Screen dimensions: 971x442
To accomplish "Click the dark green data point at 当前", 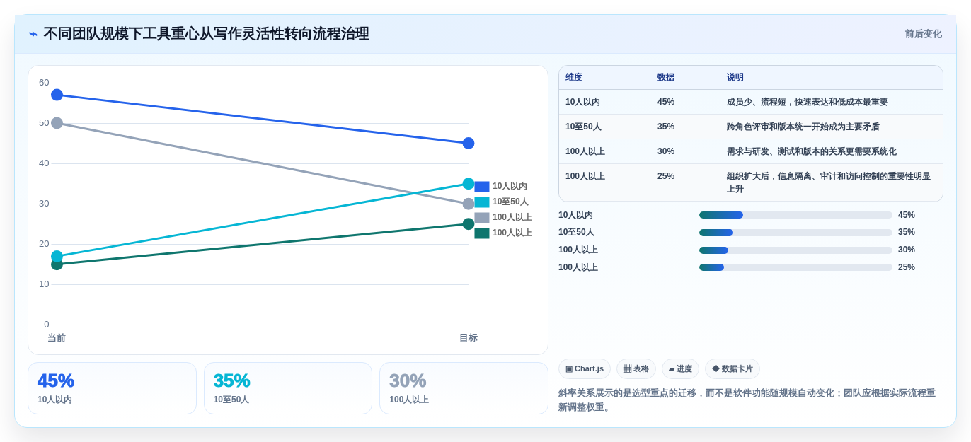I will pos(57,265).
